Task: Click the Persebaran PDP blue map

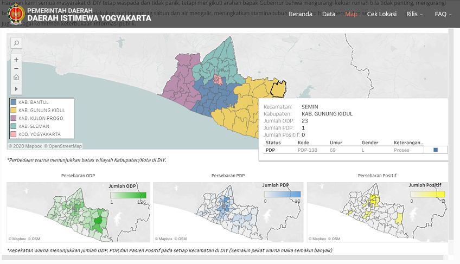Action: click(x=228, y=213)
